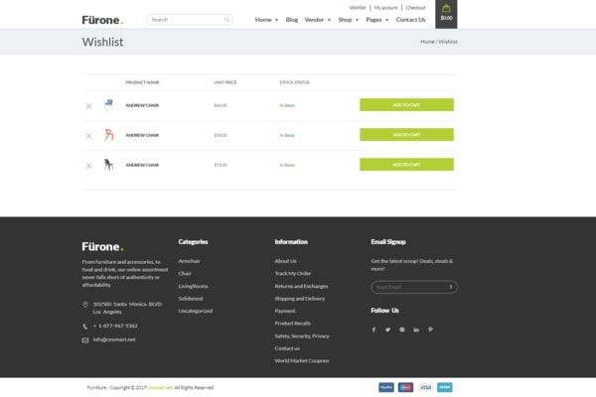Open the shopping cart icon in header

446,12
